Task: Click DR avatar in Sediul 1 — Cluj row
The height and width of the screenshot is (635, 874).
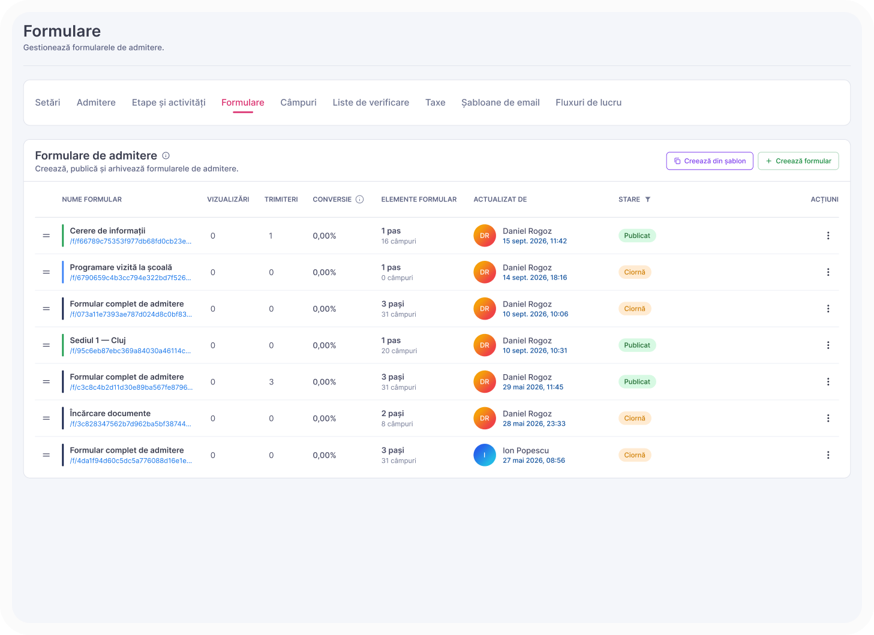Action: [x=485, y=345]
